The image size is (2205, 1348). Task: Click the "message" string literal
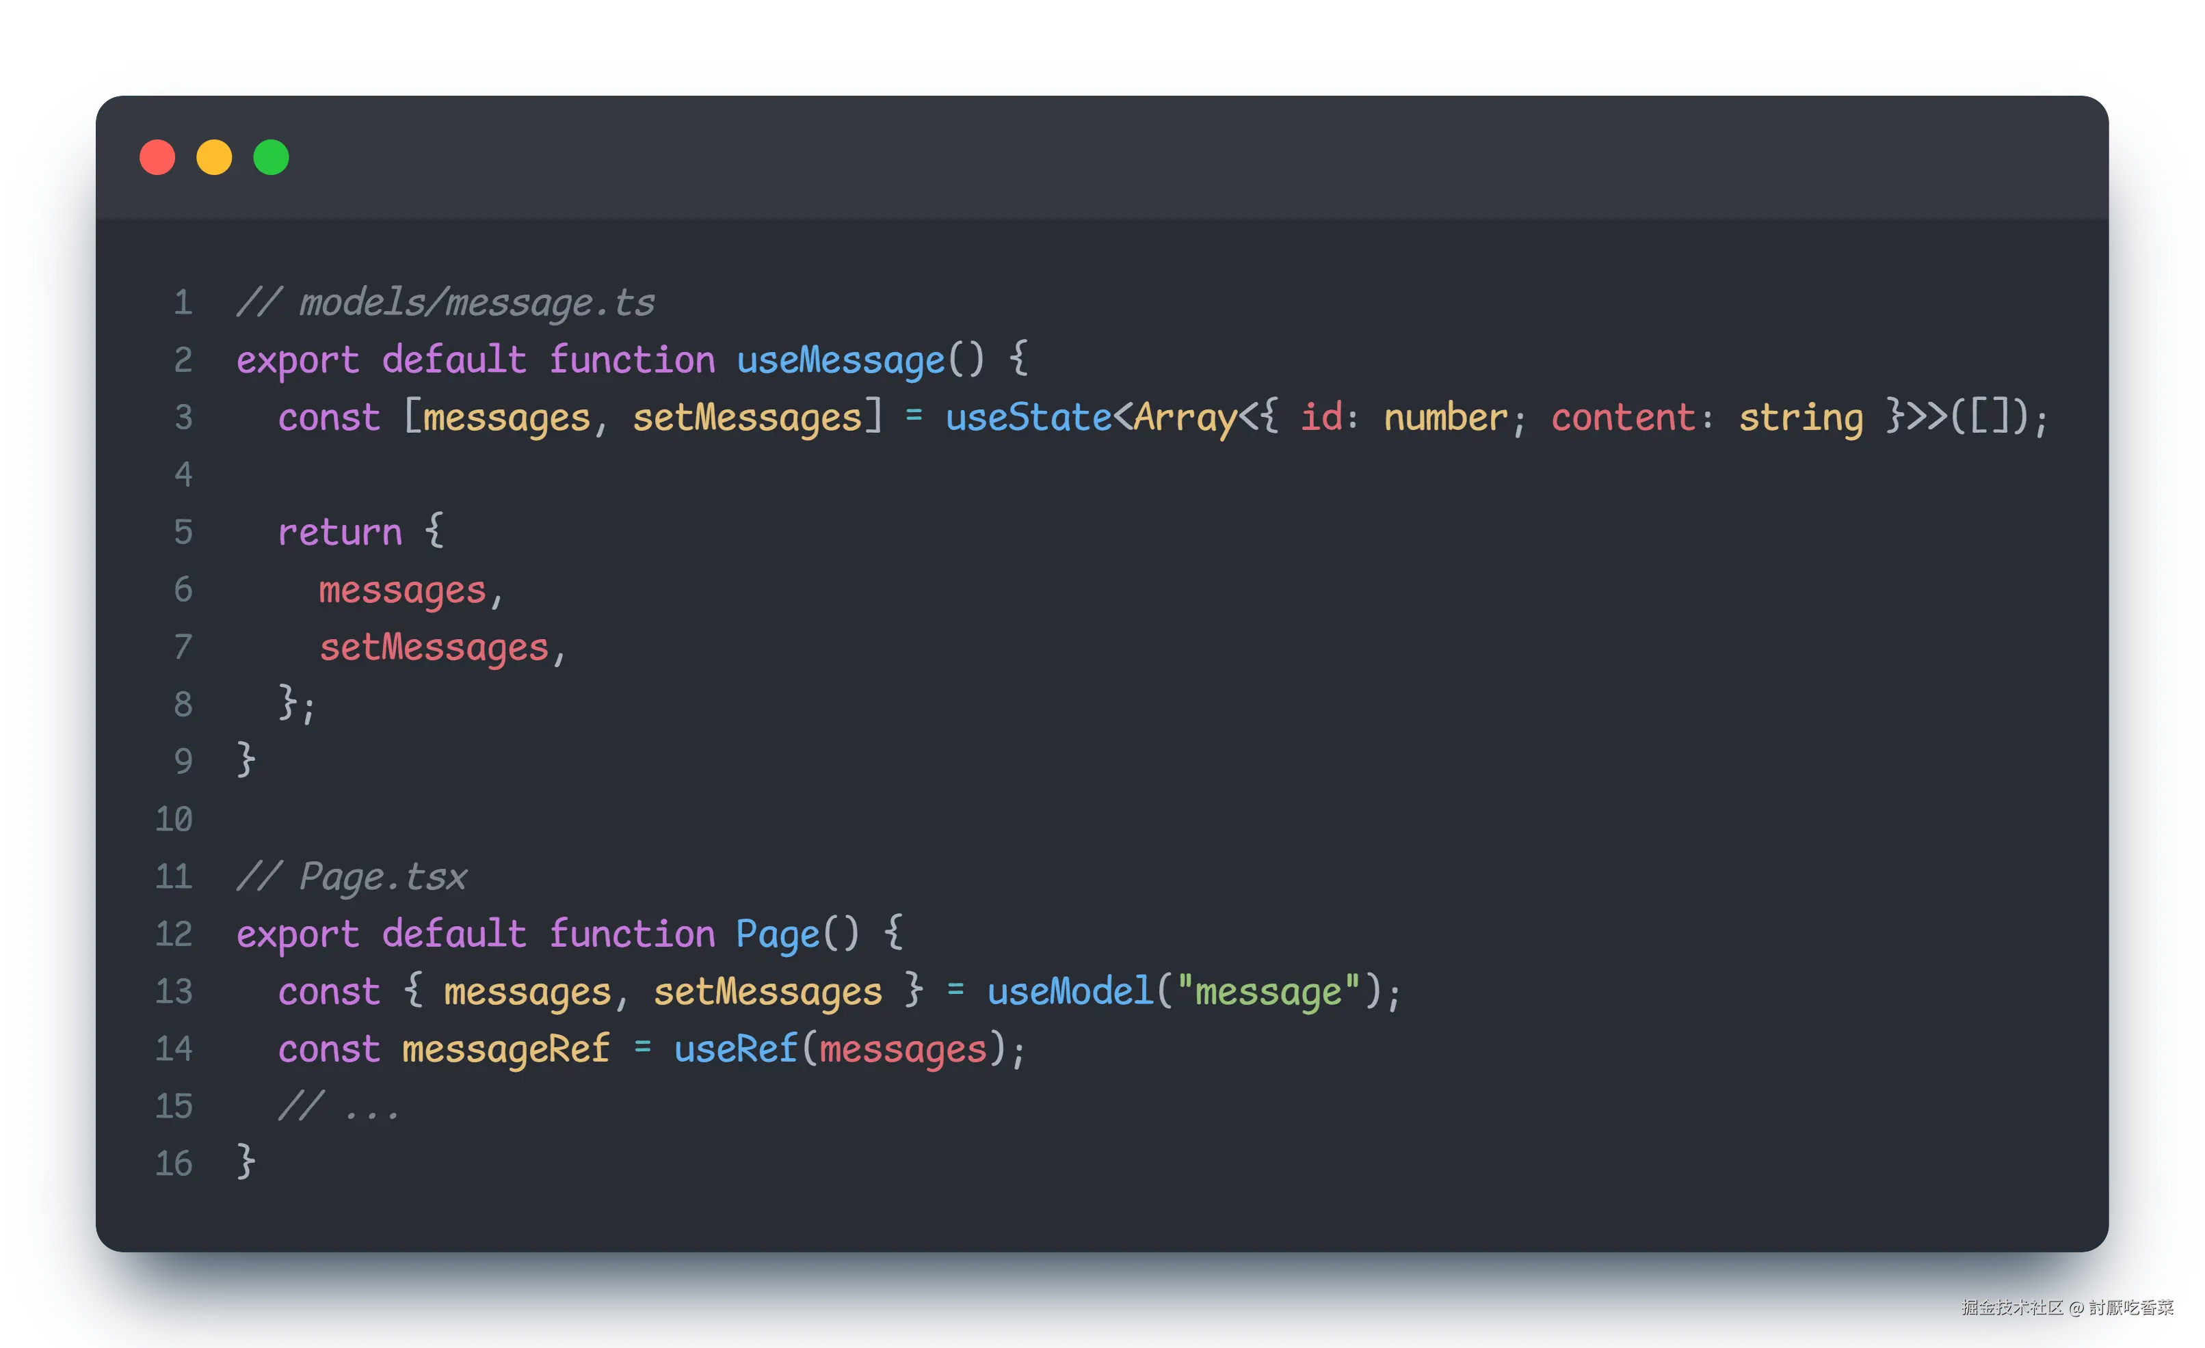[x=1269, y=992]
